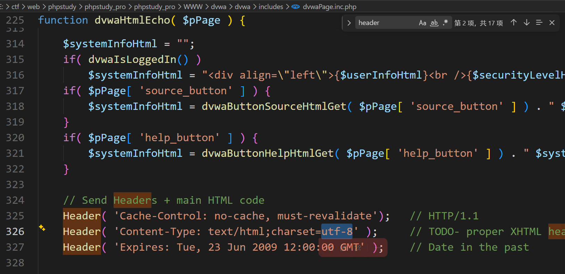The width and height of the screenshot is (565, 274).
Task: Click Header call on line 327
Action: click(x=82, y=247)
